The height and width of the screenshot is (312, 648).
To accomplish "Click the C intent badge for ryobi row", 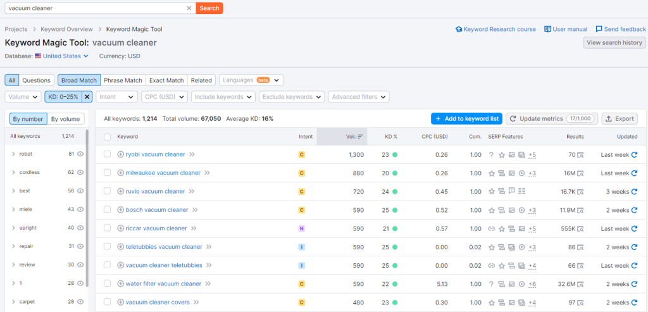I will coord(302,155).
